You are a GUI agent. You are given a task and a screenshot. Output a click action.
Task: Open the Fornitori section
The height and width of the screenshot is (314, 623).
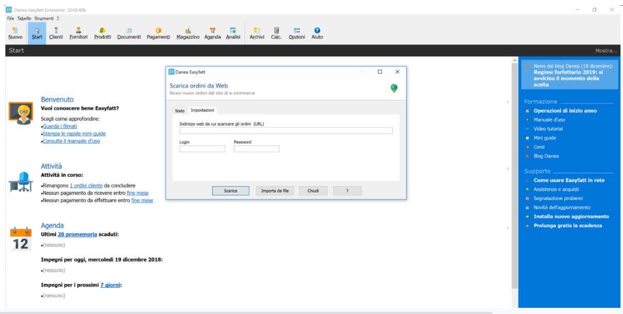coord(78,33)
